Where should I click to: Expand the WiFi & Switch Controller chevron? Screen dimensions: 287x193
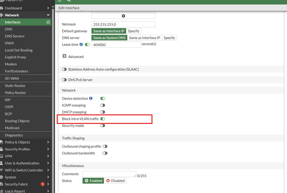point(48,170)
